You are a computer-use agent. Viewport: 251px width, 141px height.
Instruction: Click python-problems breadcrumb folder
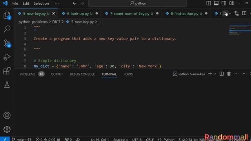[33, 22]
